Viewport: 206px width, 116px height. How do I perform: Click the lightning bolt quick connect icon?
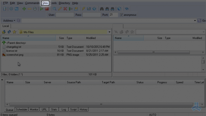click(x=83, y=9)
